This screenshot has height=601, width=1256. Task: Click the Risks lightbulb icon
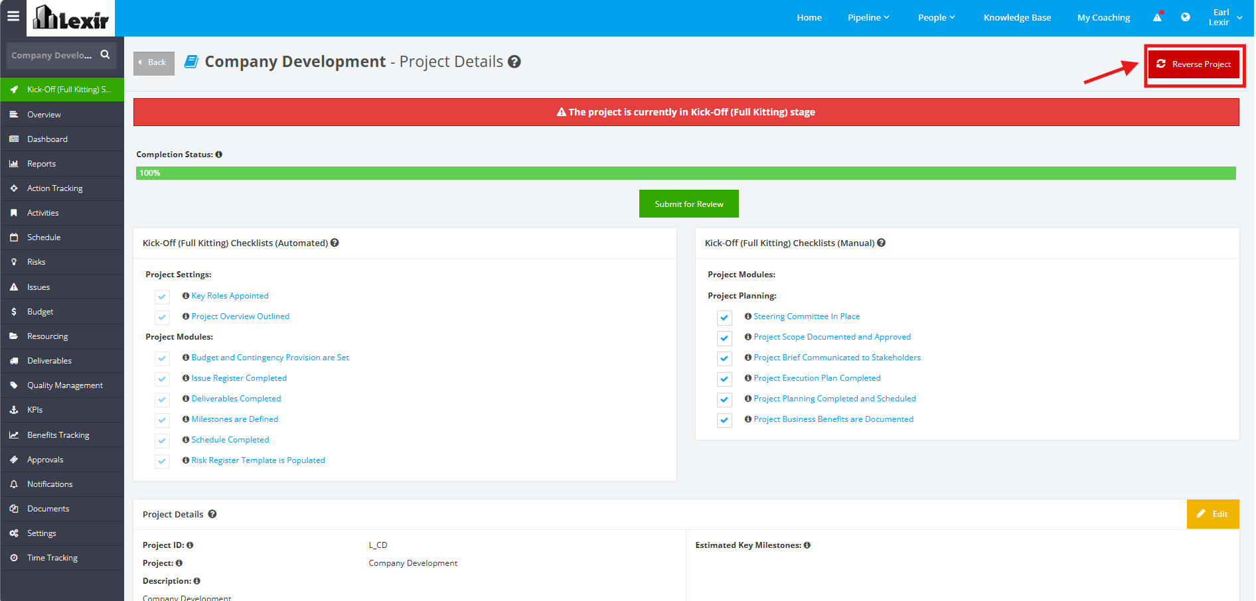pos(14,262)
